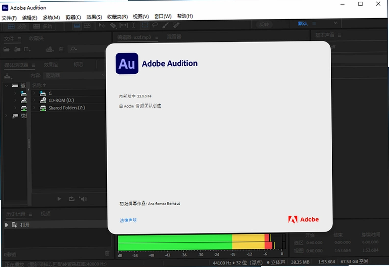Click the new file icon
389x267 pixels.
tap(27, 49)
